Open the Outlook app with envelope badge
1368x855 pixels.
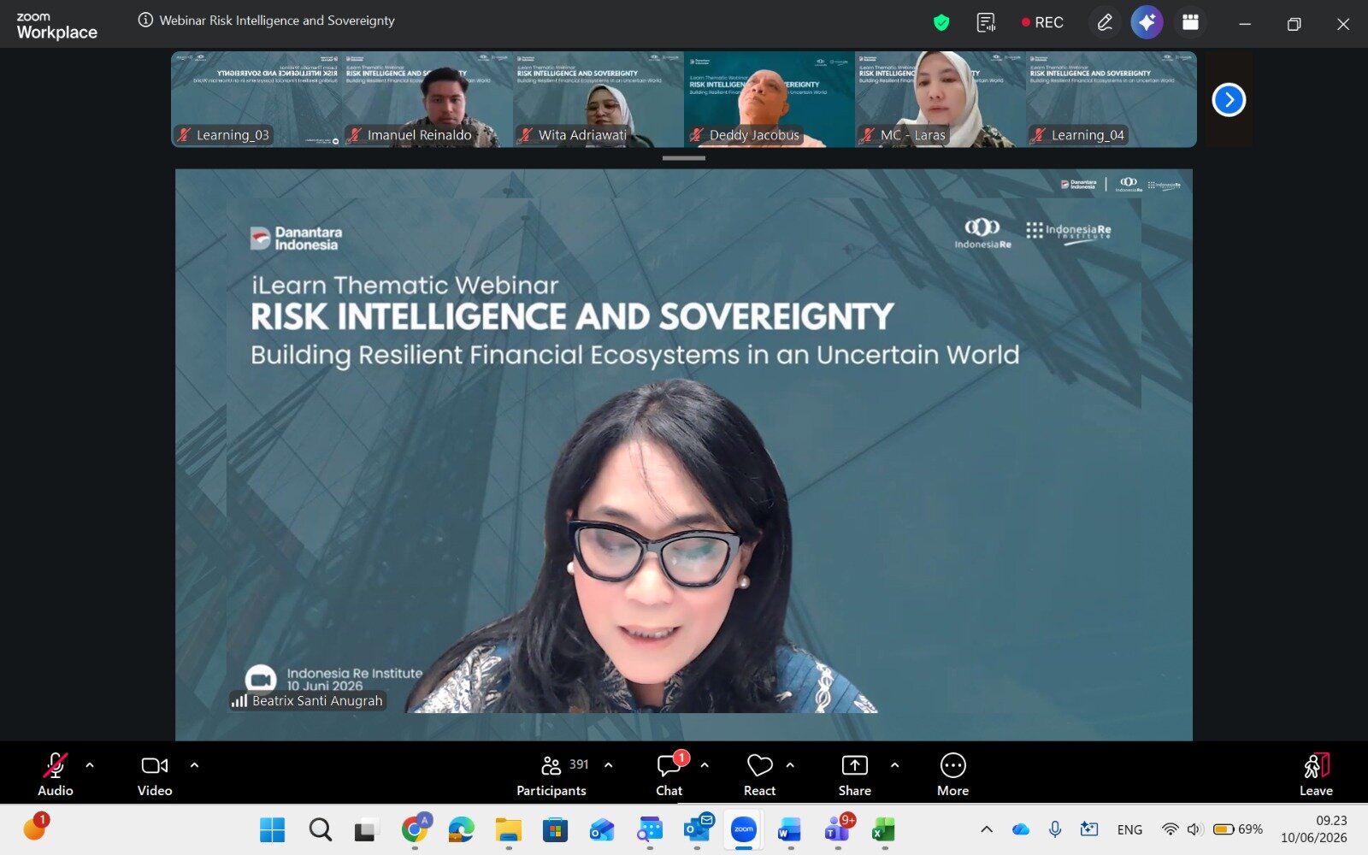(698, 828)
